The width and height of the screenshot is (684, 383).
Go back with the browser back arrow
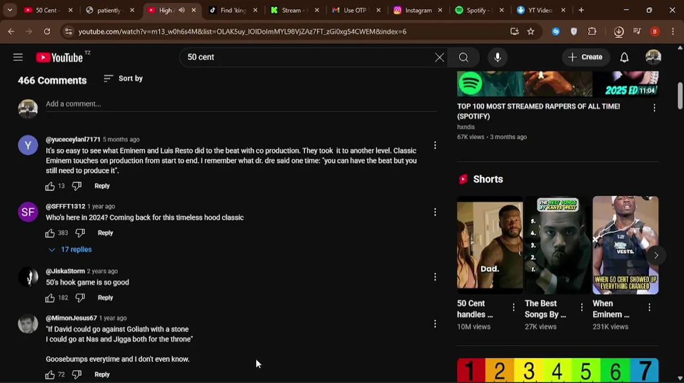(x=11, y=32)
